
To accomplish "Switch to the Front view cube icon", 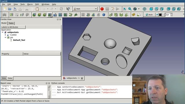I will [151, 9].
